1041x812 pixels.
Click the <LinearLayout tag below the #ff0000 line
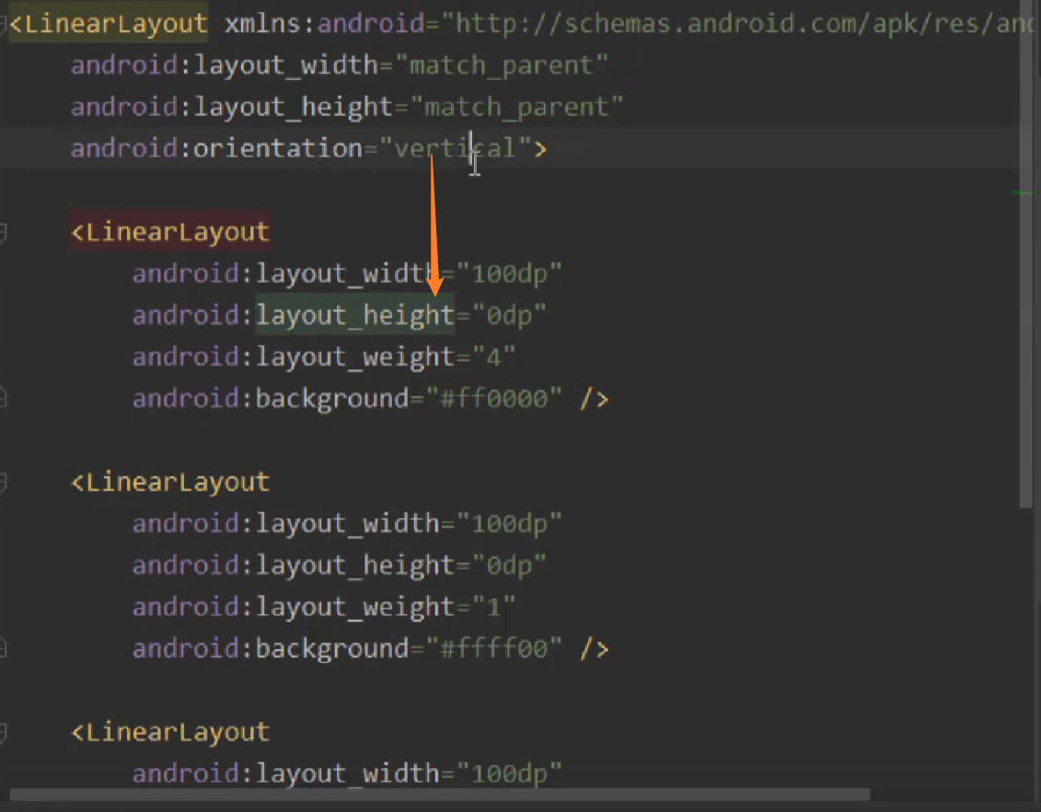[x=170, y=482]
